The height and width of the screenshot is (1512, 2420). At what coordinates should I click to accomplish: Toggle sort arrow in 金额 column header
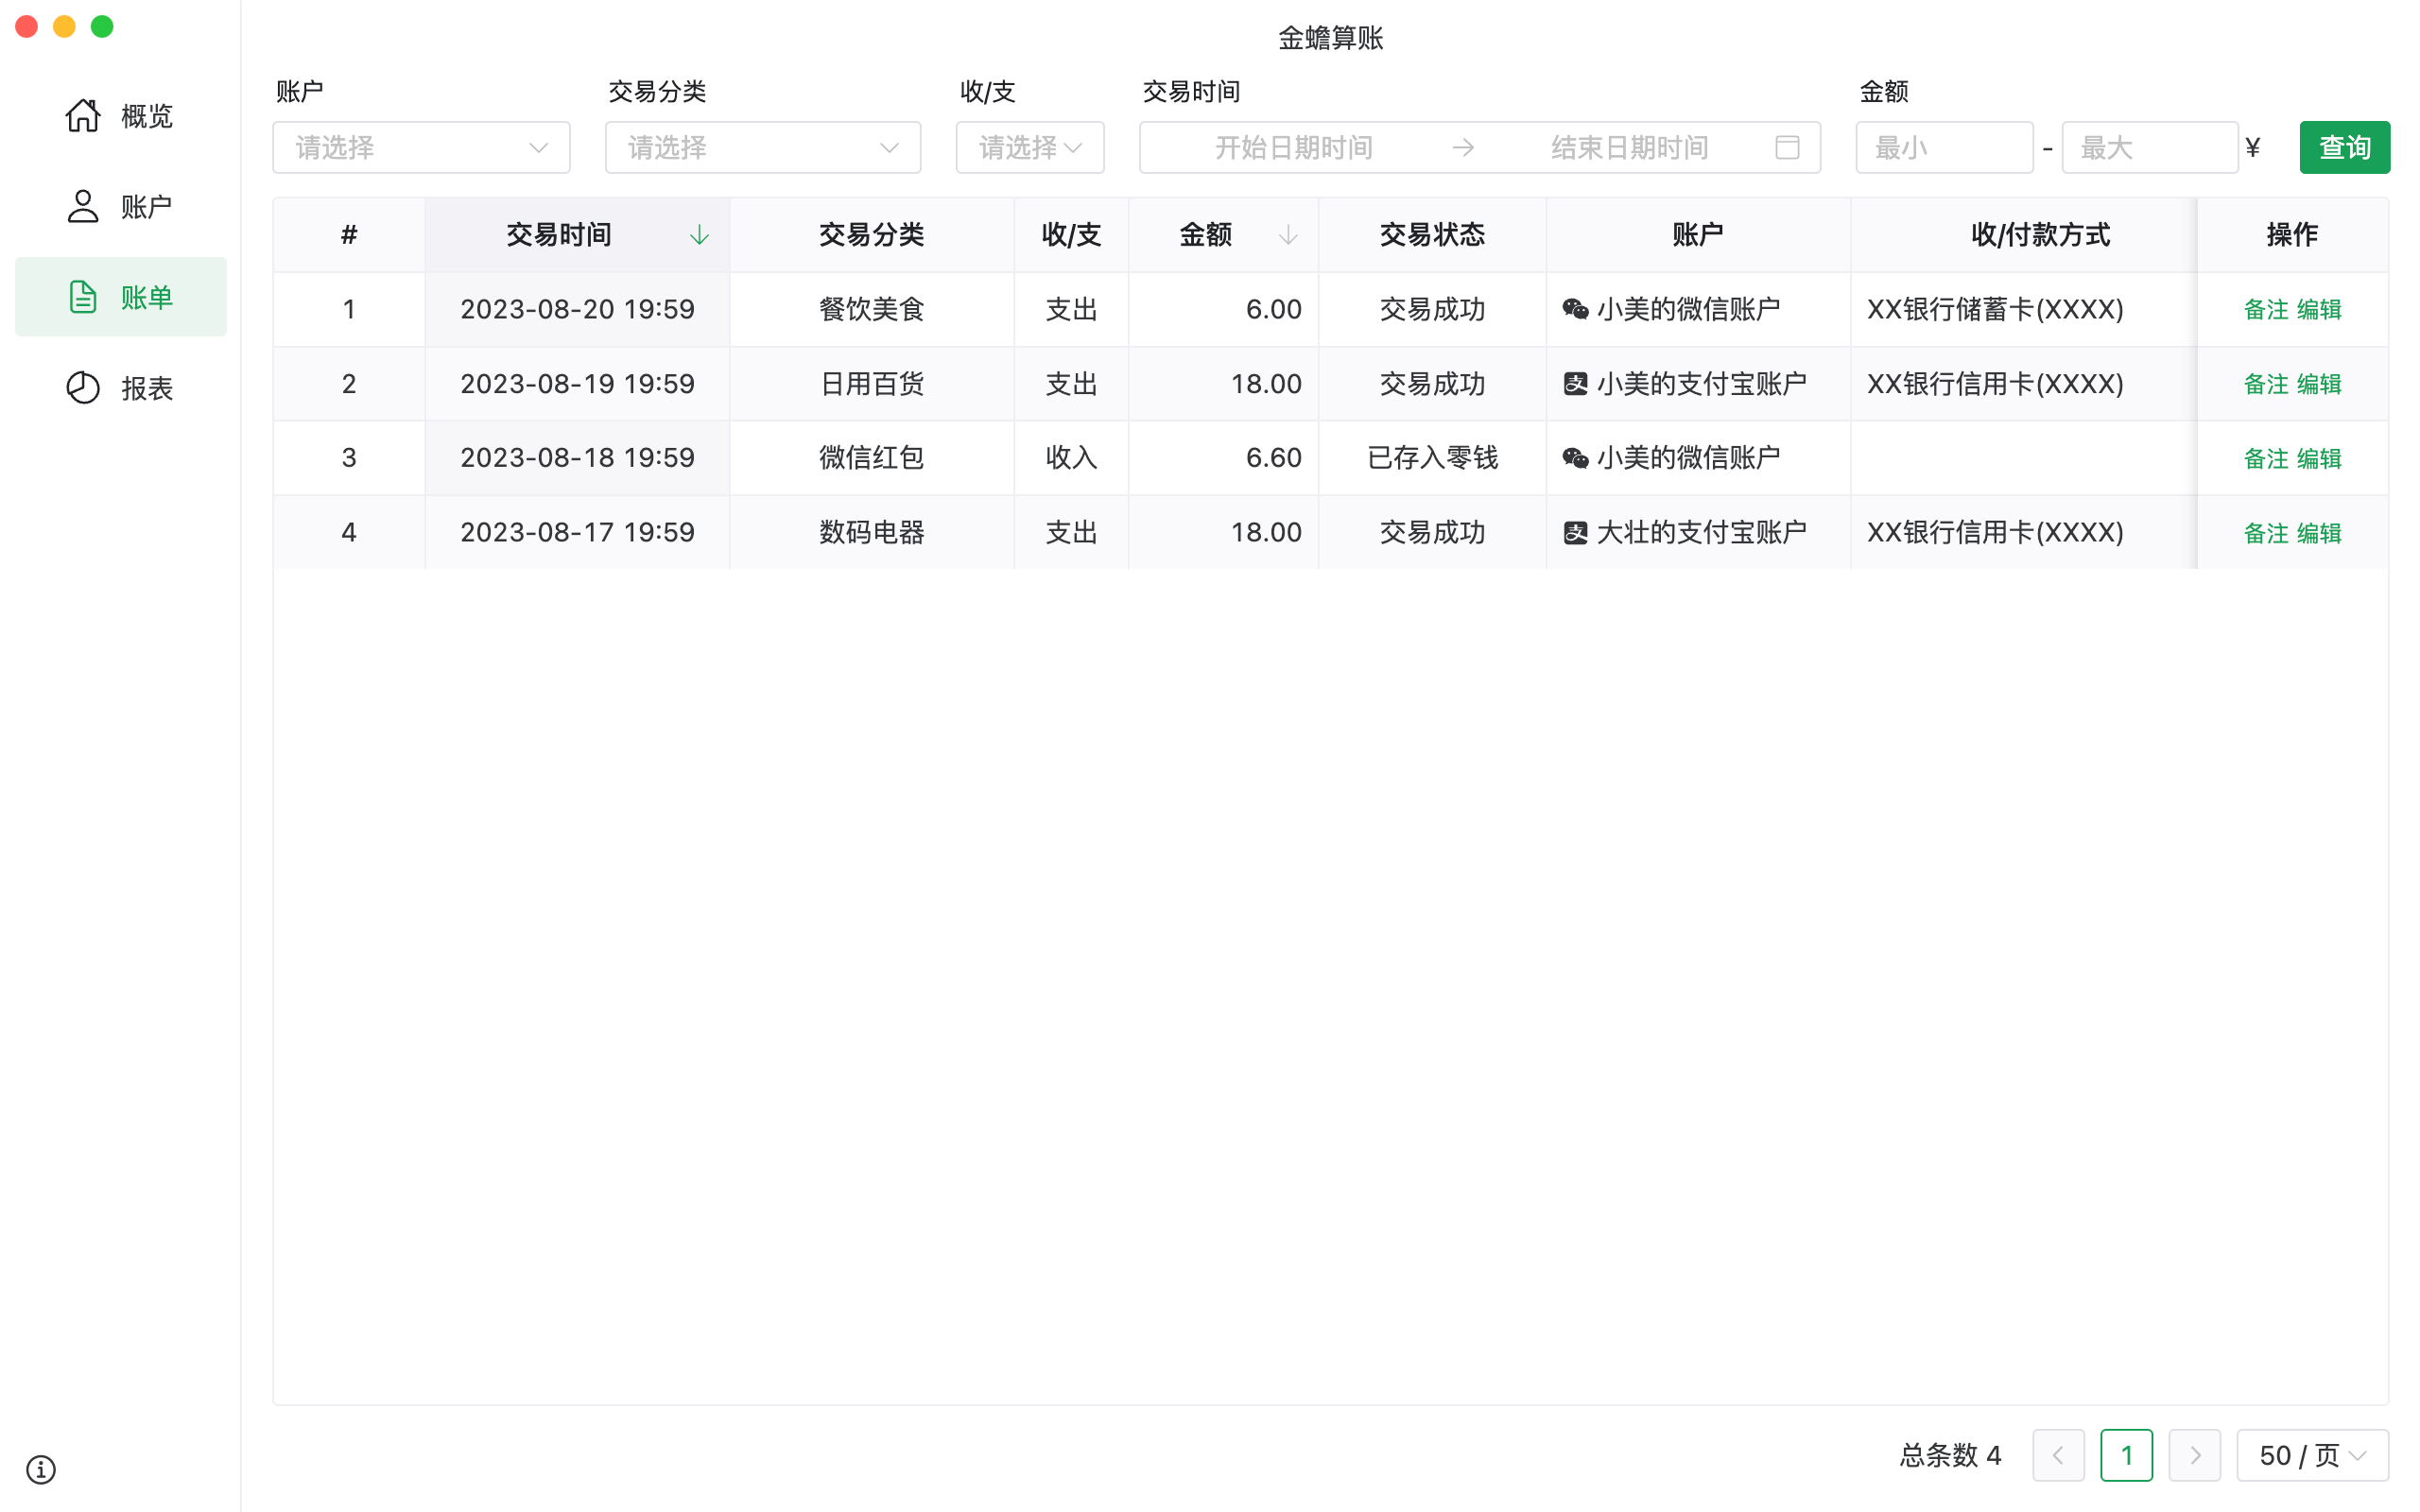click(1288, 235)
